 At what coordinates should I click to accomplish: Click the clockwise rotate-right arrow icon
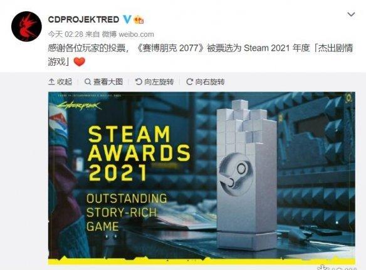tap(189, 81)
